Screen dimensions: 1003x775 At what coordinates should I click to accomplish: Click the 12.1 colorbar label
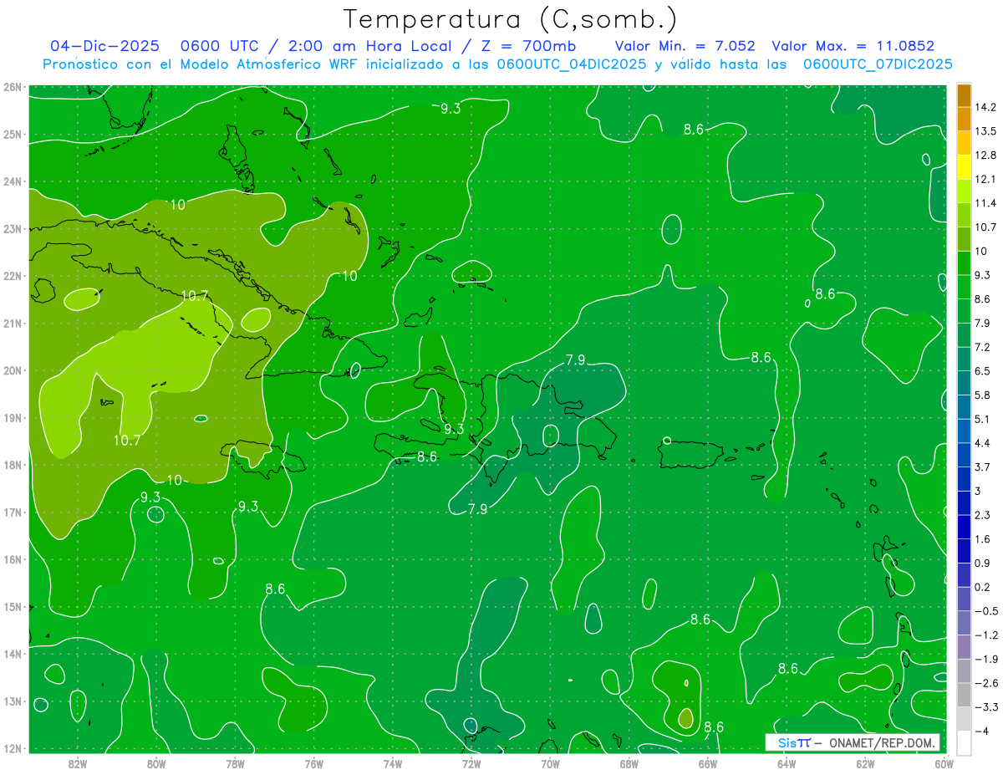point(985,179)
